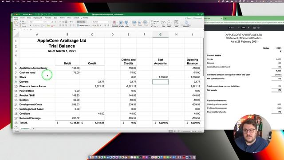Click the center align icon
The width and height of the screenshot is (284, 160).
coord(63,26)
